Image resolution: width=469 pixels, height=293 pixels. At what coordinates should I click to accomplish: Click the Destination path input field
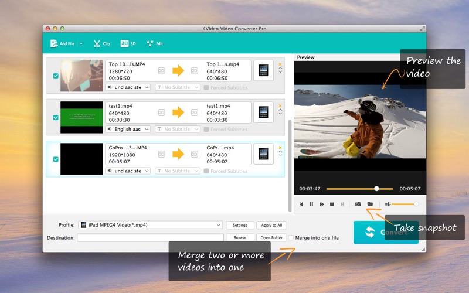pos(150,238)
